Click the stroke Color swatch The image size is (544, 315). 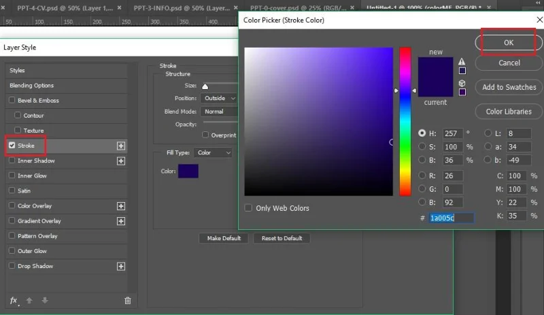[x=188, y=171]
